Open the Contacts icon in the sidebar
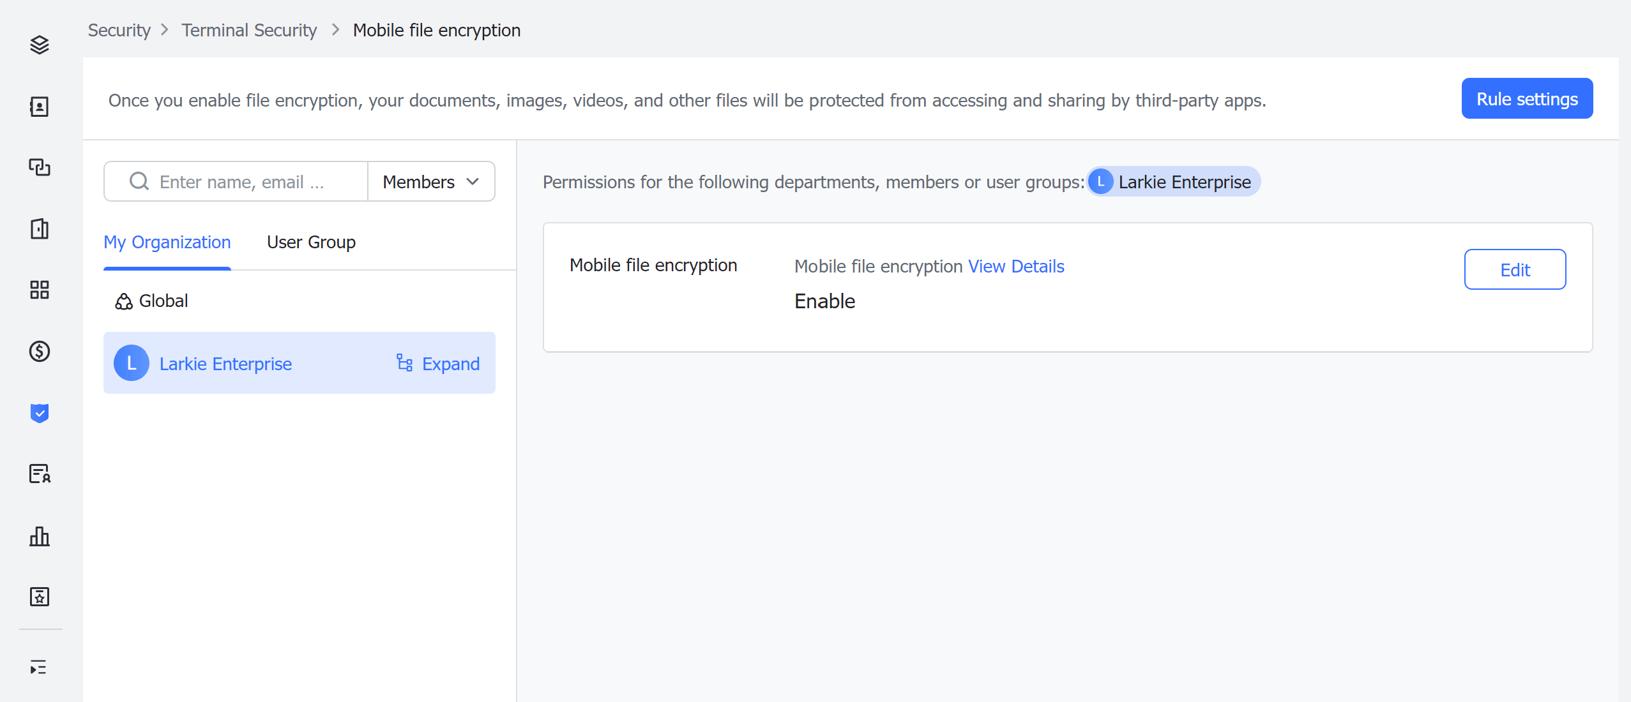 pyautogui.click(x=40, y=107)
